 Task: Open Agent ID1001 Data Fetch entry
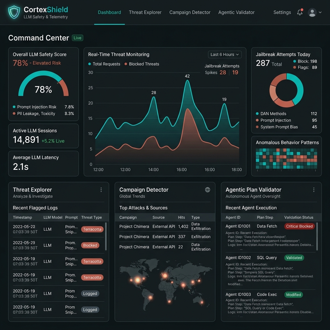tap(270, 236)
